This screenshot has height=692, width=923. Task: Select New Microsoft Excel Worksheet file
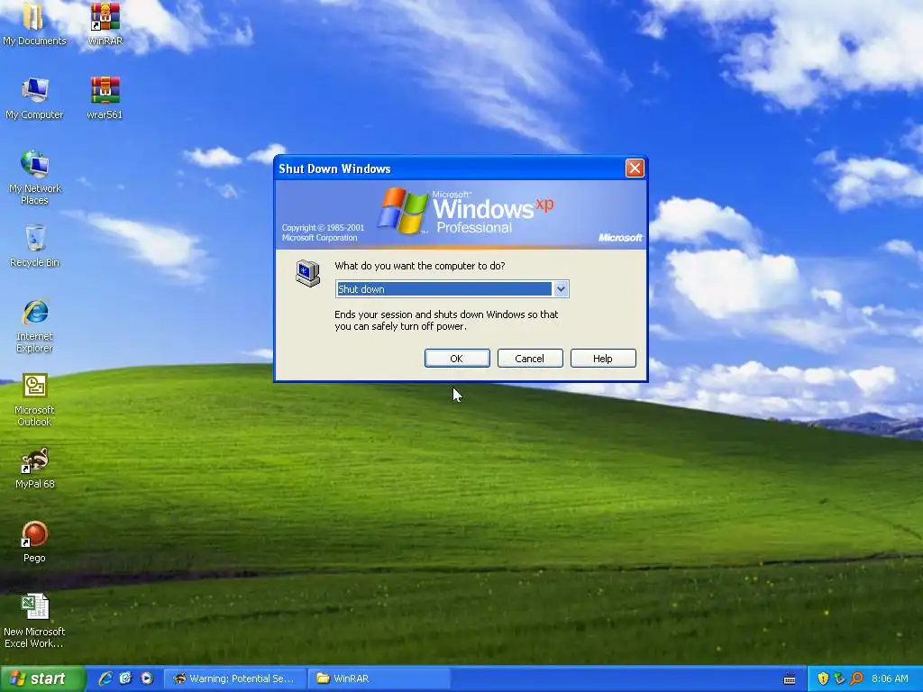click(34, 621)
